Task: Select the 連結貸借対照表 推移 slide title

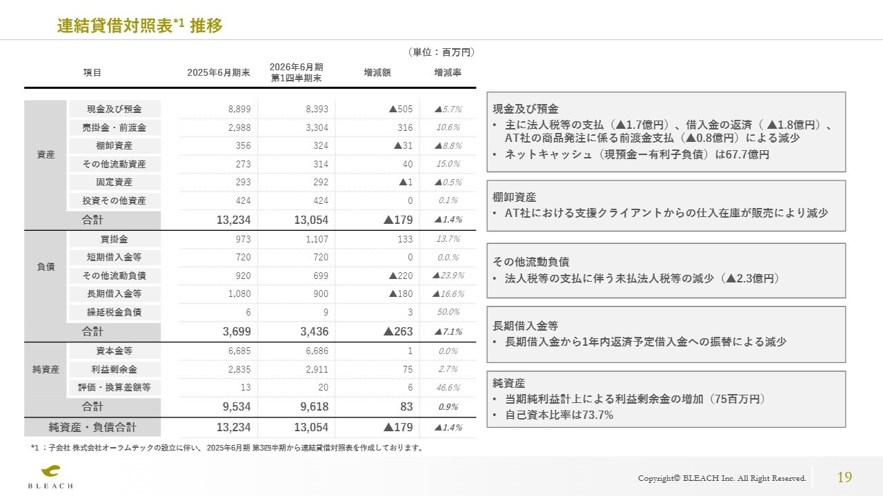Action: pyautogui.click(x=139, y=26)
